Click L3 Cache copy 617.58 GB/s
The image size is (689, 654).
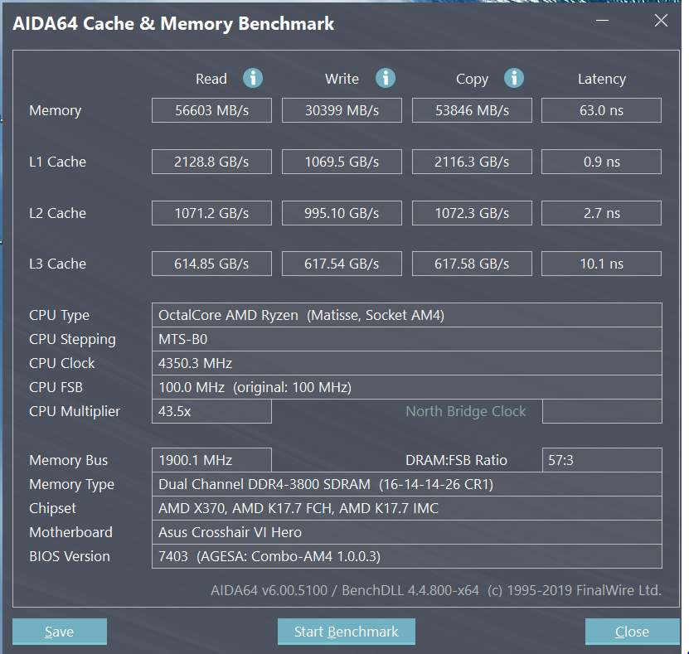click(x=472, y=264)
